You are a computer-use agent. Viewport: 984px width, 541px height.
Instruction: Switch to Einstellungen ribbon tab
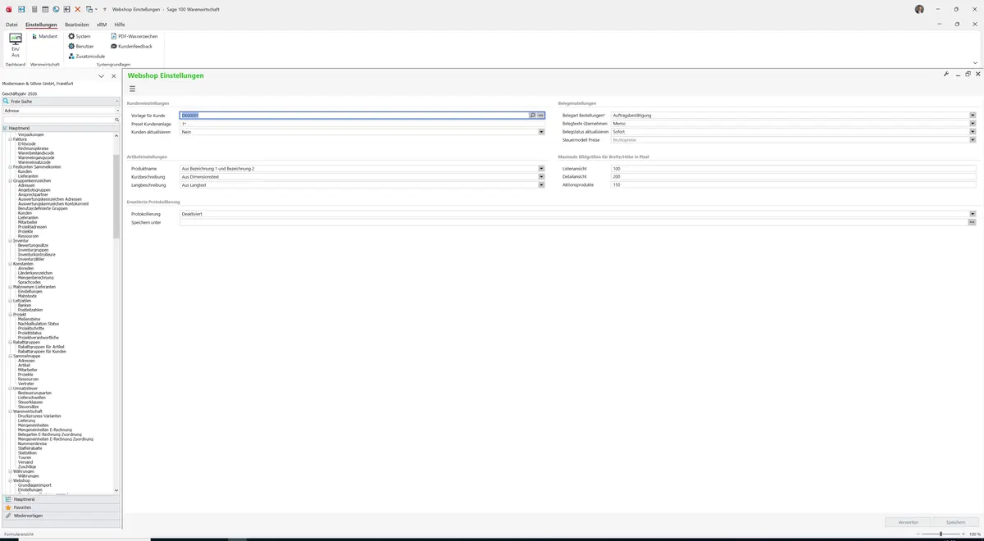coord(41,25)
